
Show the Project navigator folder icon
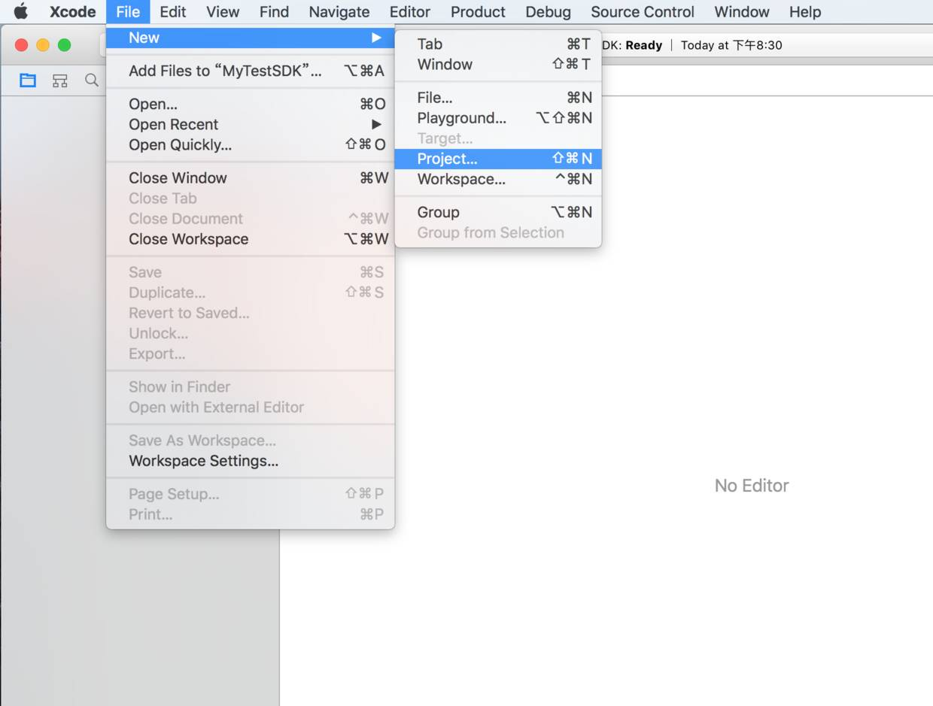pos(28,80)
